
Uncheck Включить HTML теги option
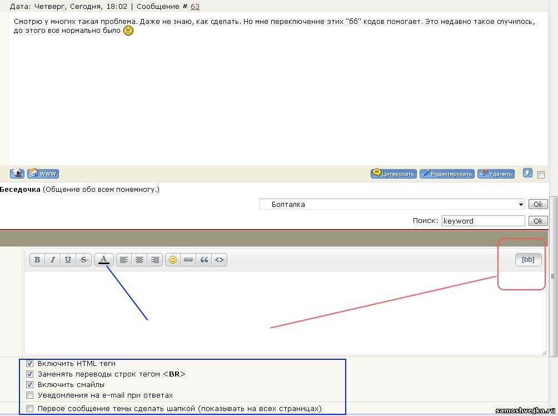(x=30, y=364)
